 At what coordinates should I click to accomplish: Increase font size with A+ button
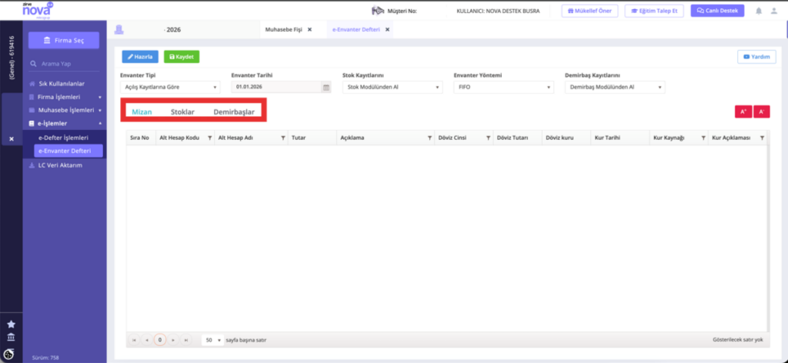[x=743, y=112]
